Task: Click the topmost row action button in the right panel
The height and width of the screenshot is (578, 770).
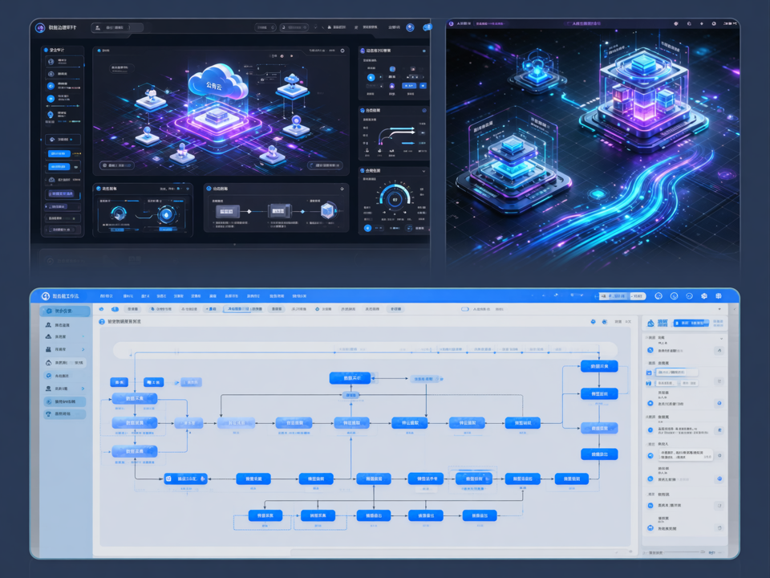Action: click(x=719, y=351)
